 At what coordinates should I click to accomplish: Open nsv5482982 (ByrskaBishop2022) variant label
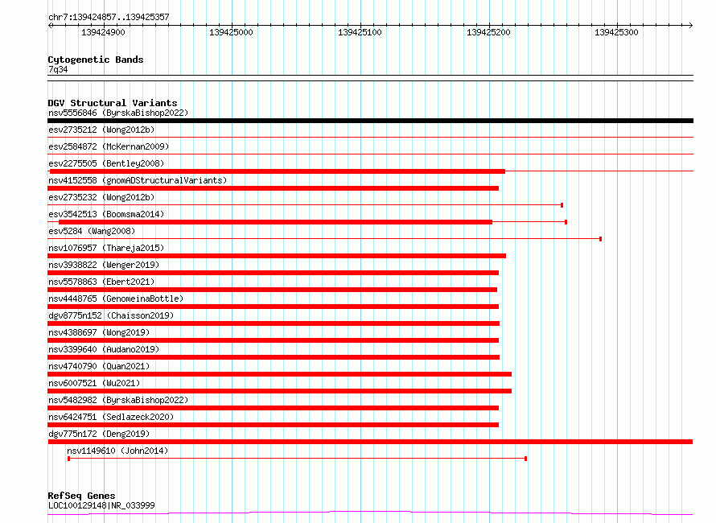click(118, 400)
